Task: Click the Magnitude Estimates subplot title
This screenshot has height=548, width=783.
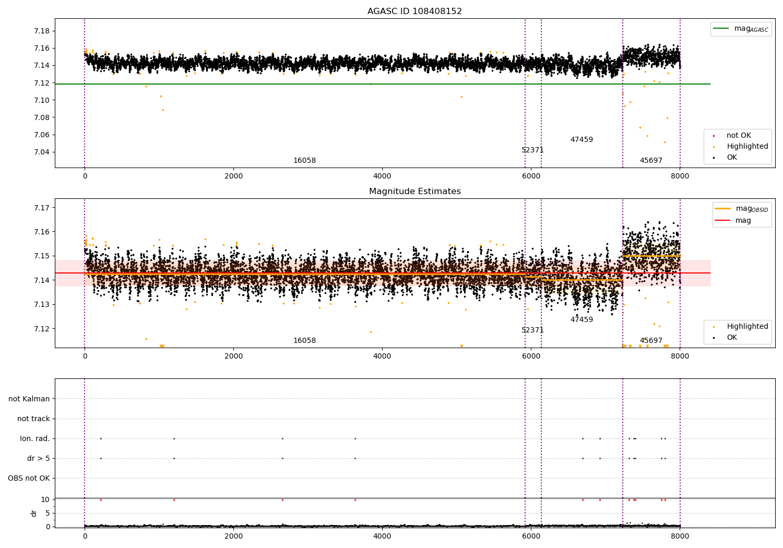Action: (x=414, y=191)
